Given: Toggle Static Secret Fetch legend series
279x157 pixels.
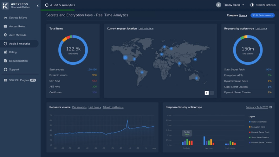Looking at the screenshot, I should tap(259, 122).
